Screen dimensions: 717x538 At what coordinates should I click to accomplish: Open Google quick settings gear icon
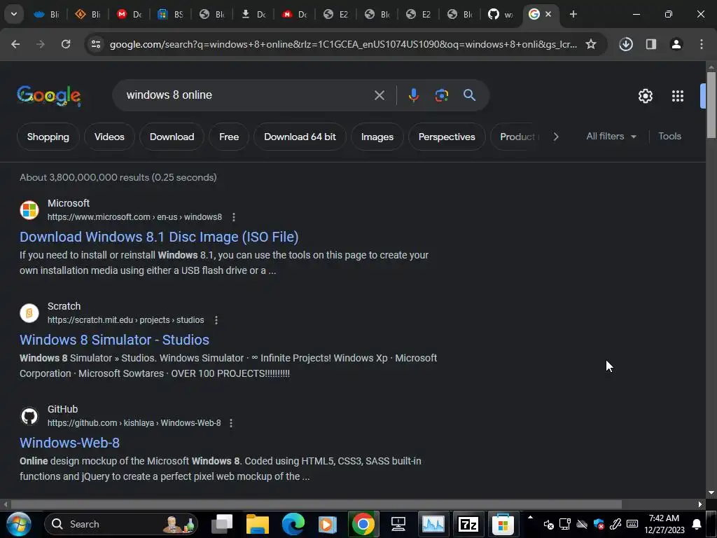point(645,96)
